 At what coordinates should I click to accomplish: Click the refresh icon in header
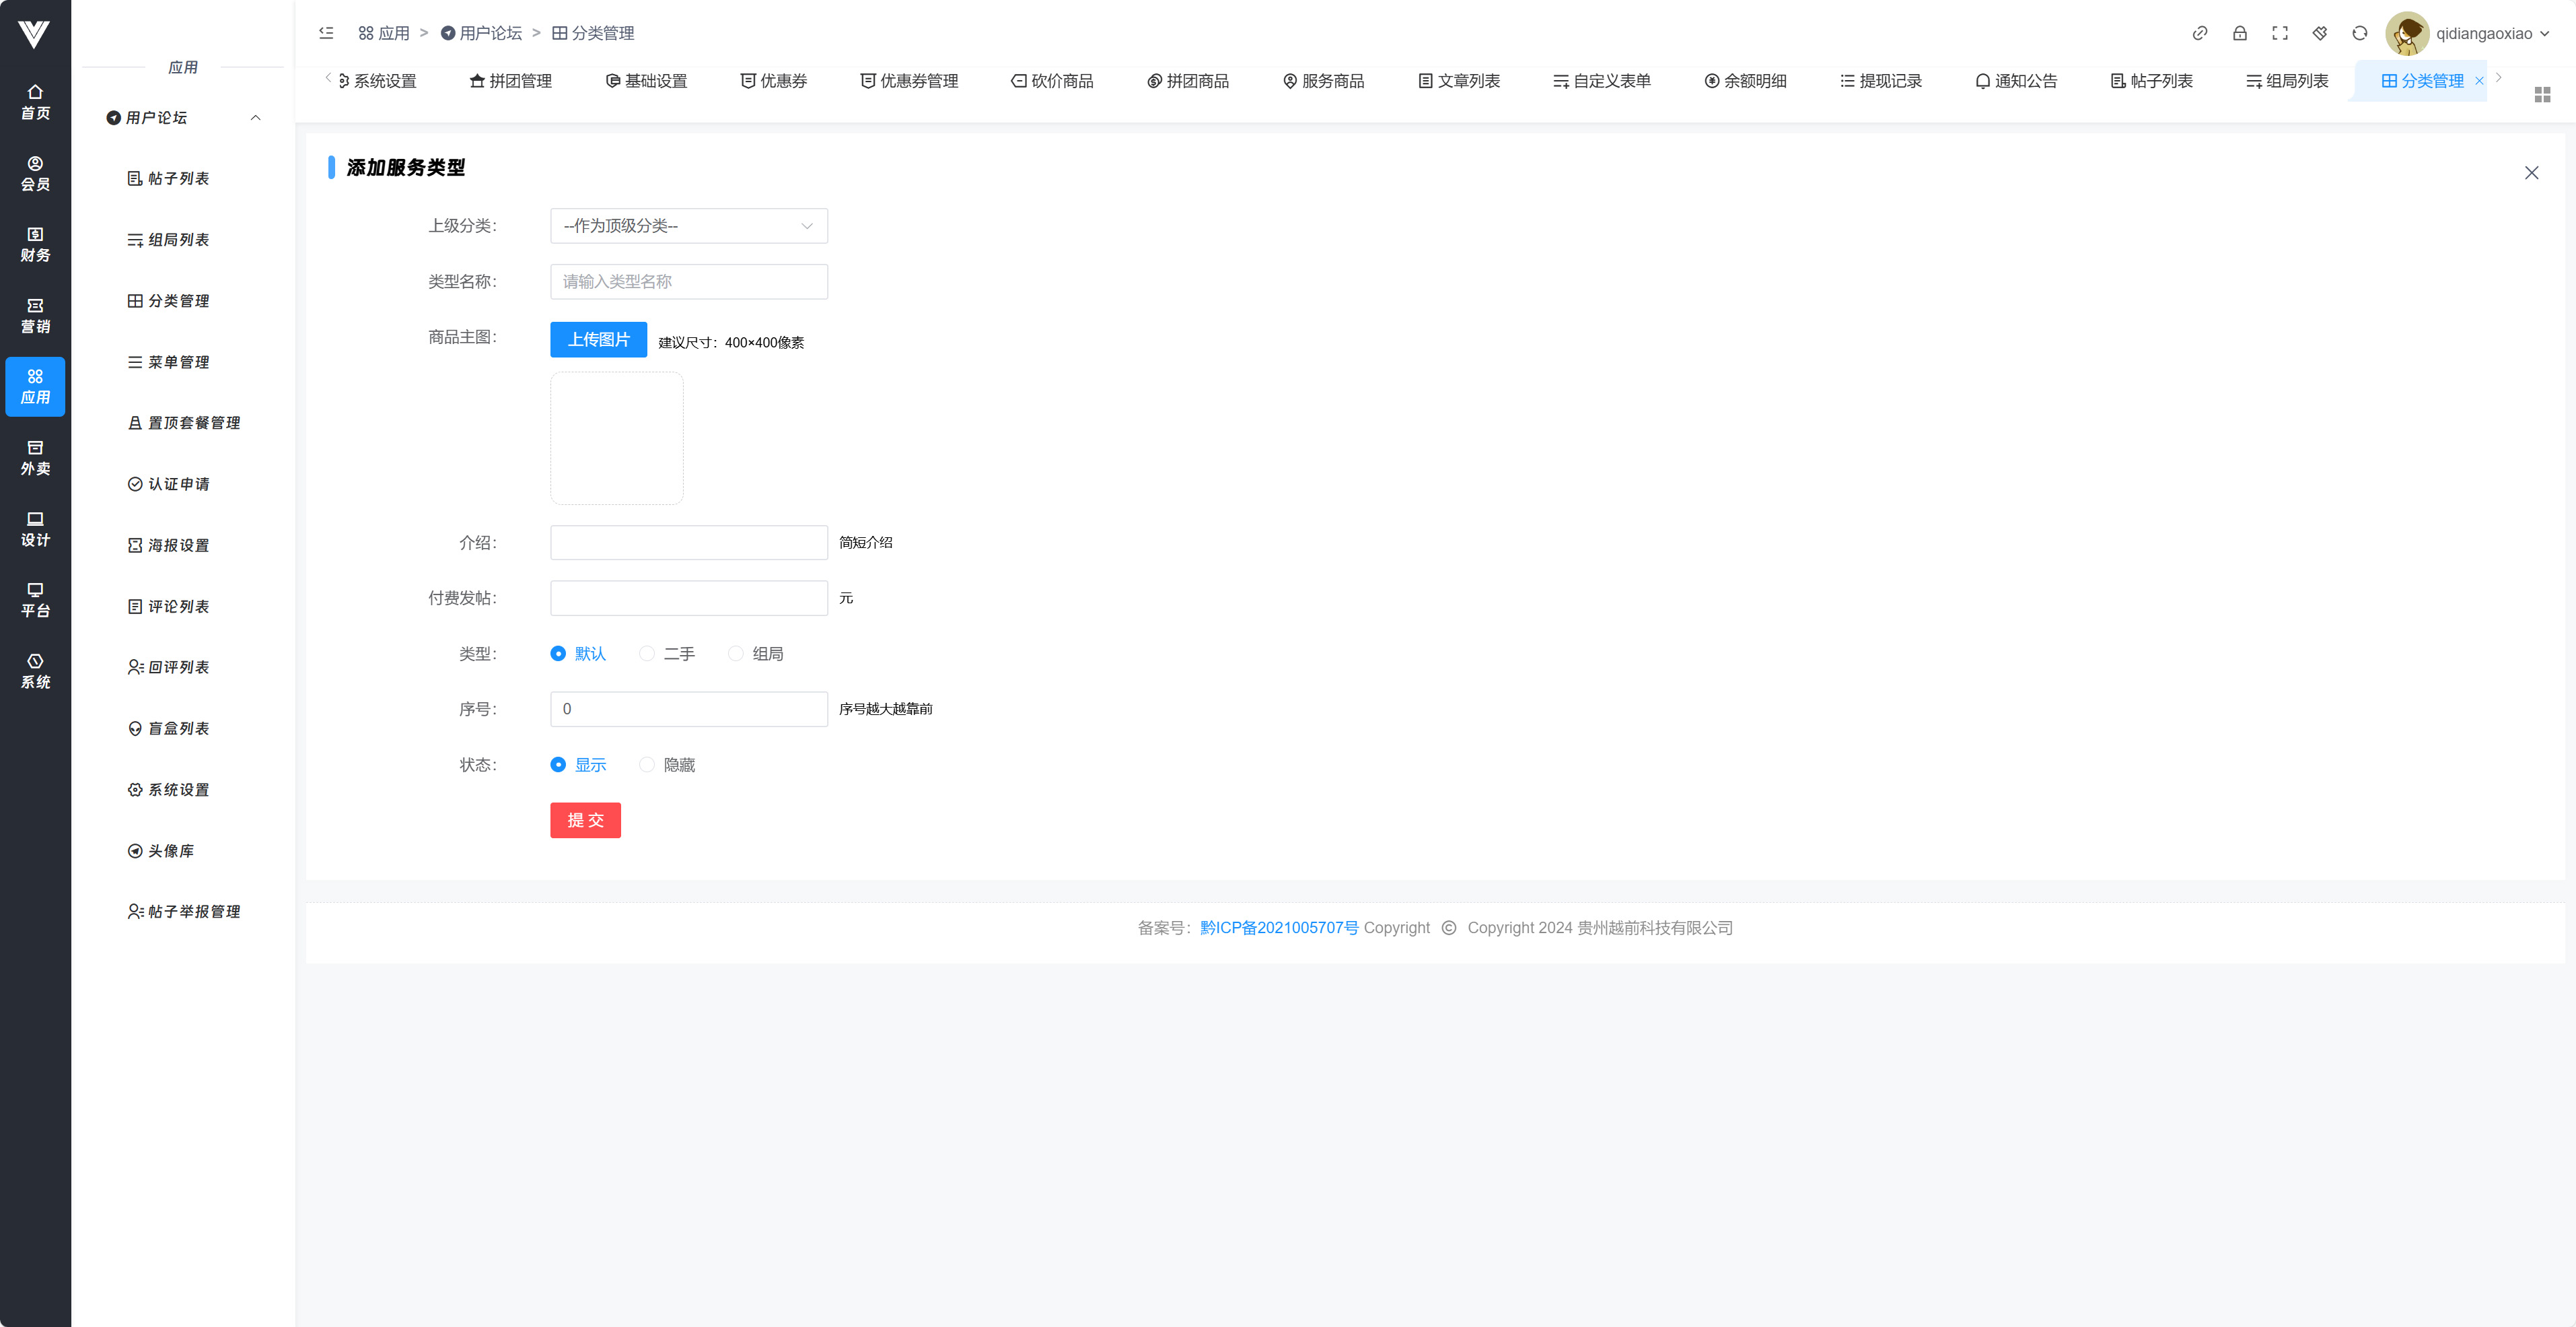click(x=2359, y=33)
